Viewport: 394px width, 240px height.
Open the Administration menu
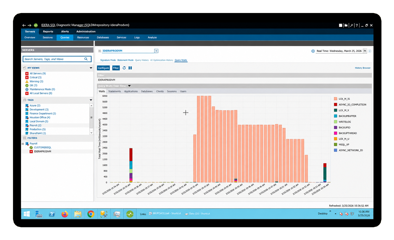coord(86,32)
